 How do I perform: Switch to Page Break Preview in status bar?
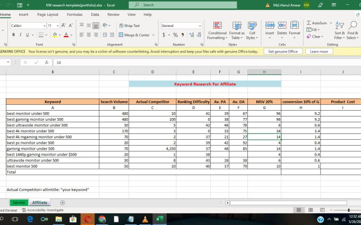click(322, 210)
